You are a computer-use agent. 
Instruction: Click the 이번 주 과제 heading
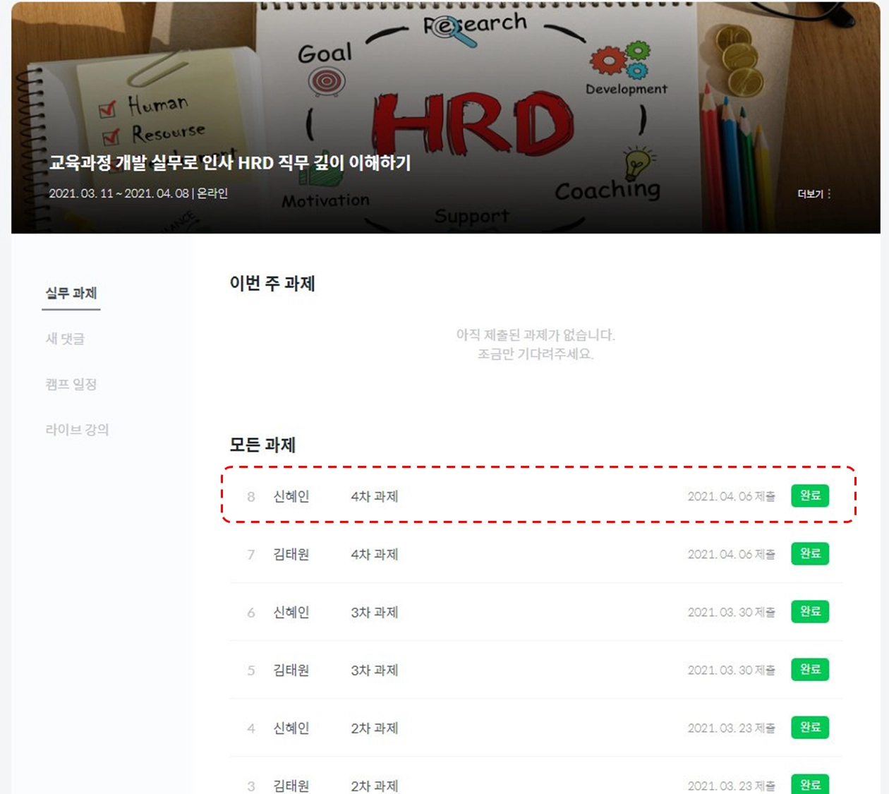(272, 284)
